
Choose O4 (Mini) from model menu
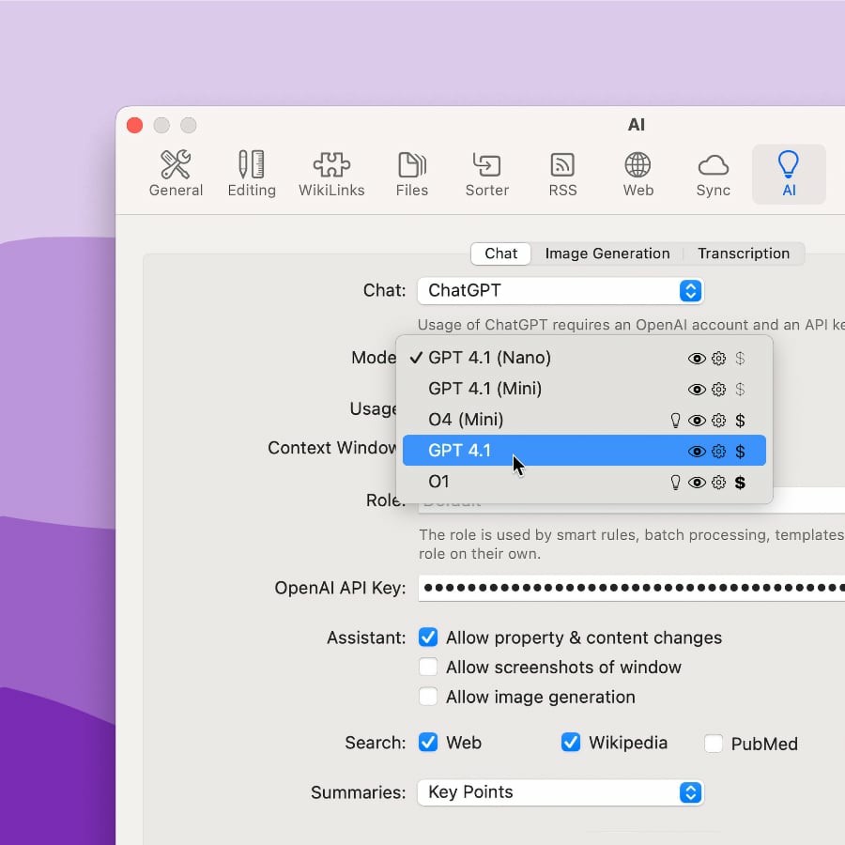(584, 420)
